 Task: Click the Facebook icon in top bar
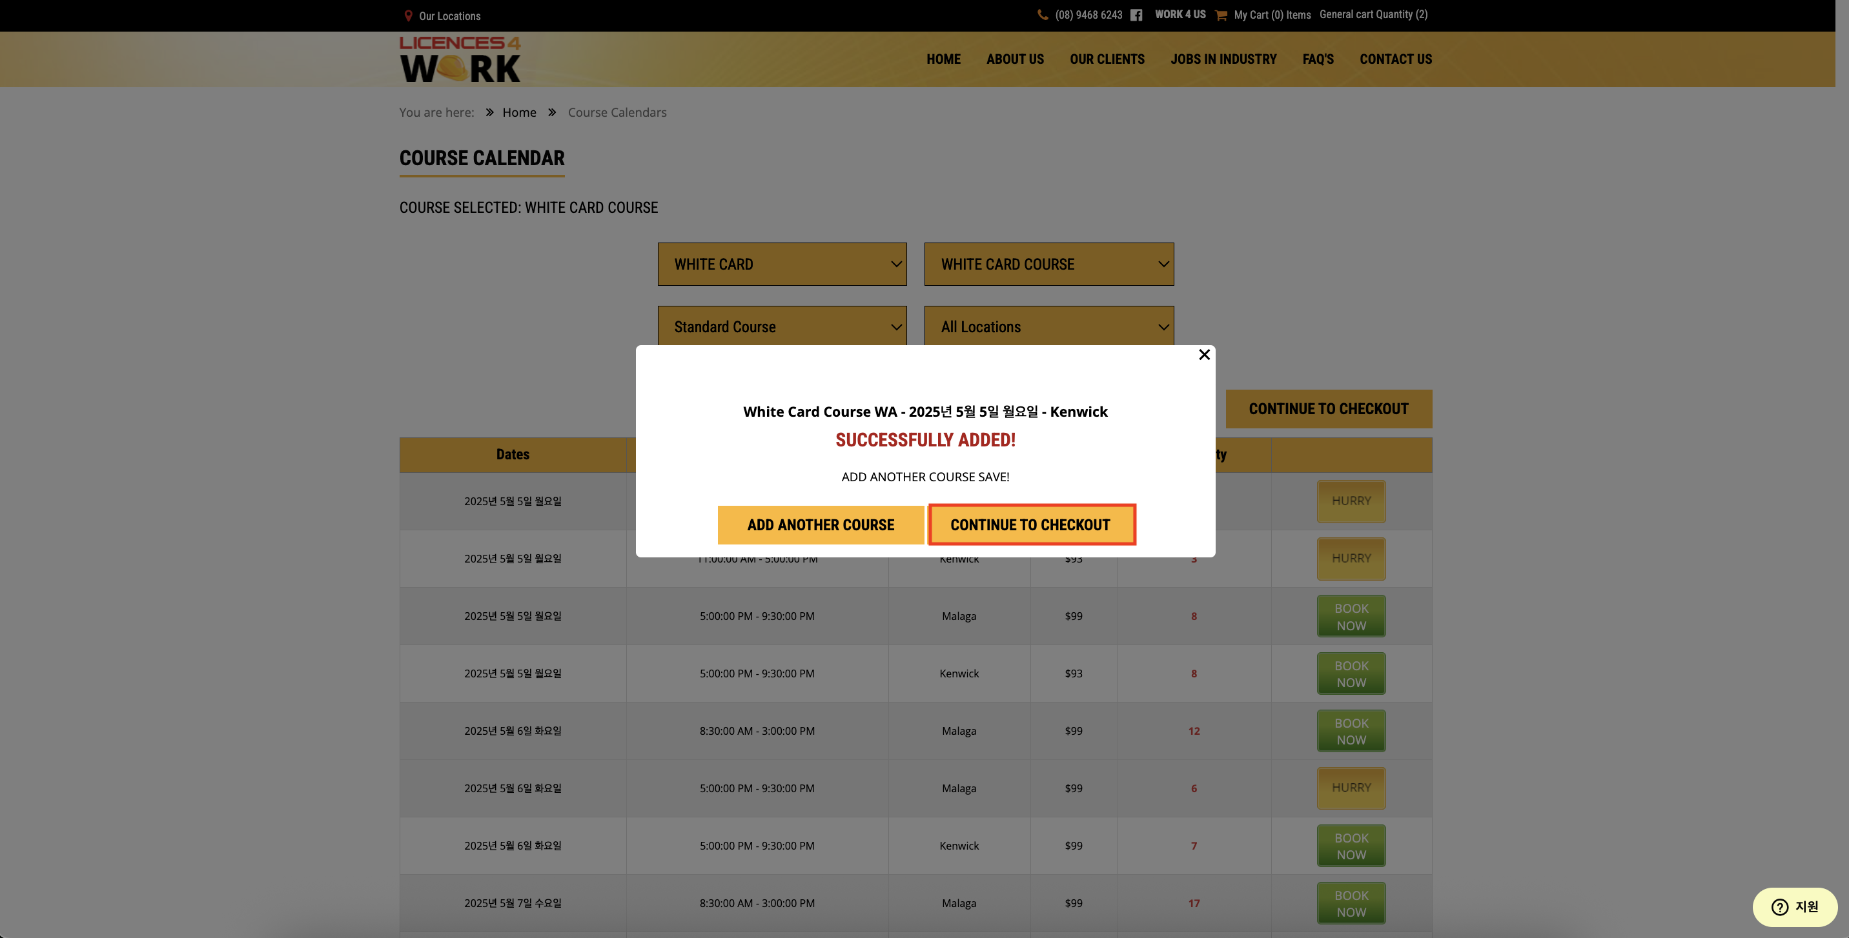point(1136,15)
